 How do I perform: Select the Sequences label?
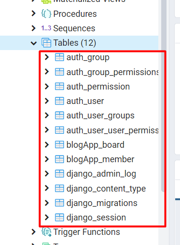pos(74,28)
